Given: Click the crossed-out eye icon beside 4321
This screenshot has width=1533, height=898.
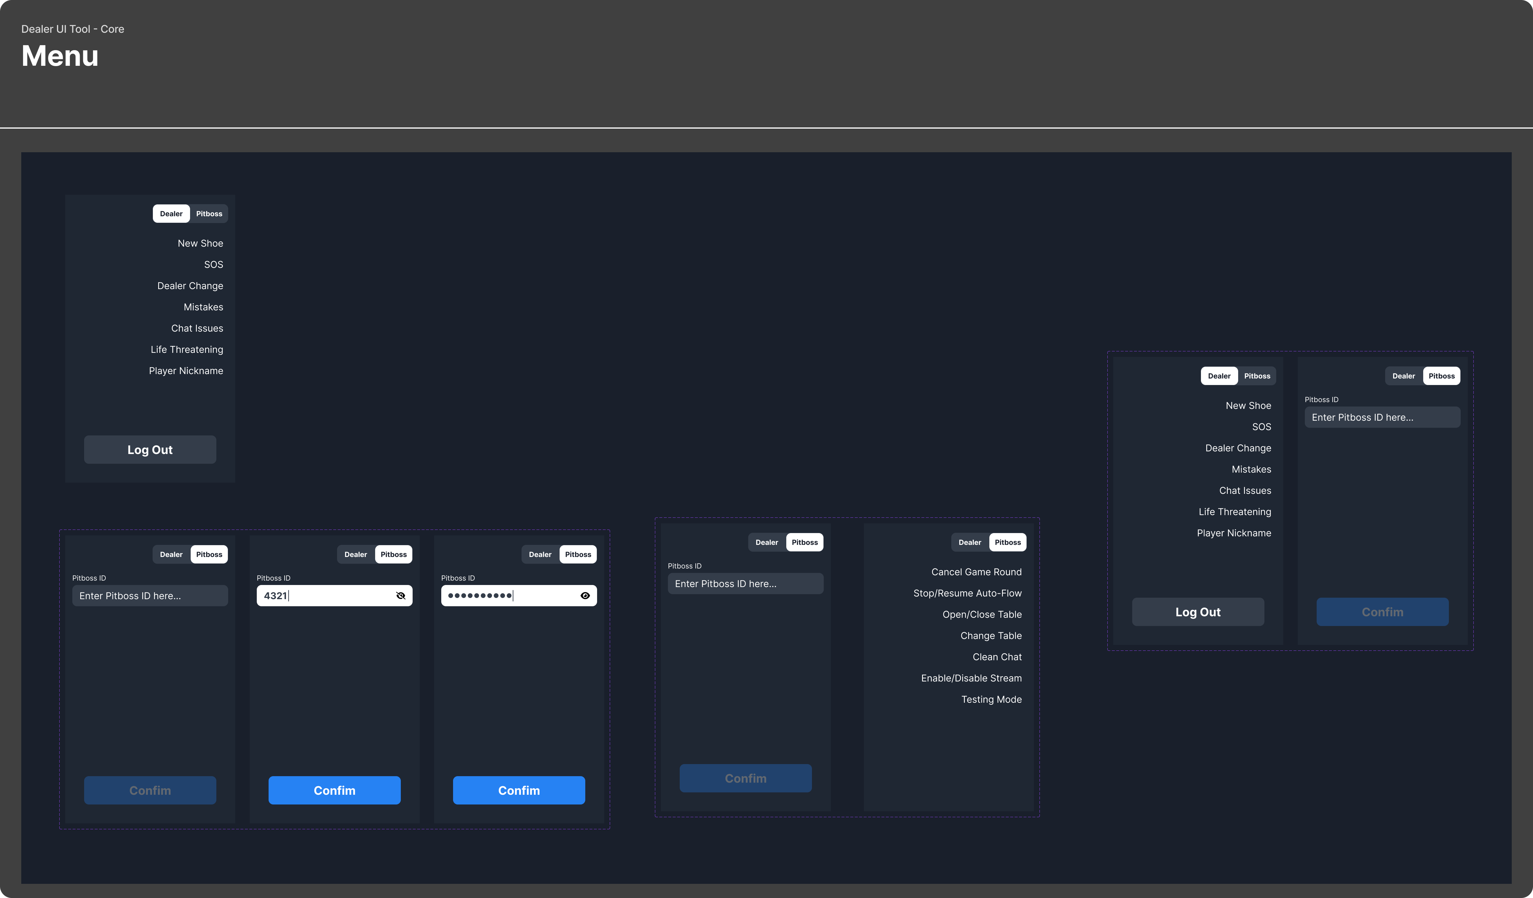Looking at the screenshot, I should tap(400, 596).
